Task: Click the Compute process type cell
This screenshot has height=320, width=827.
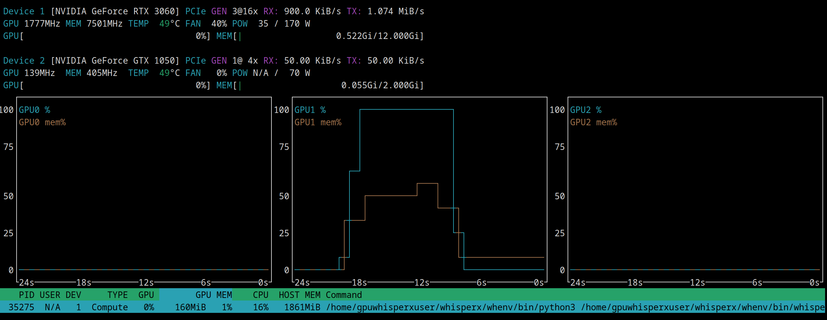Action: (110, 307)
